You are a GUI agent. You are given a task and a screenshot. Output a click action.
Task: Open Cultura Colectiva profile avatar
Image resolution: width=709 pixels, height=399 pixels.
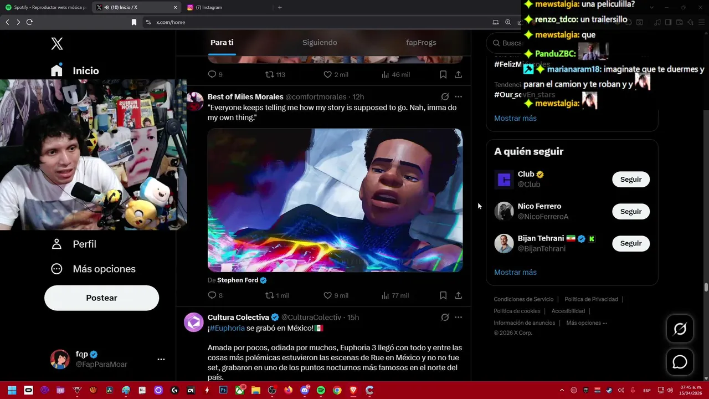[x=194, y=322]
